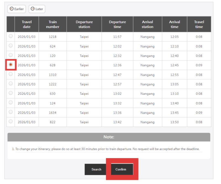The image size is (221, 184).
Task: Pick train 1634 radio option
Action: (10, 112)
